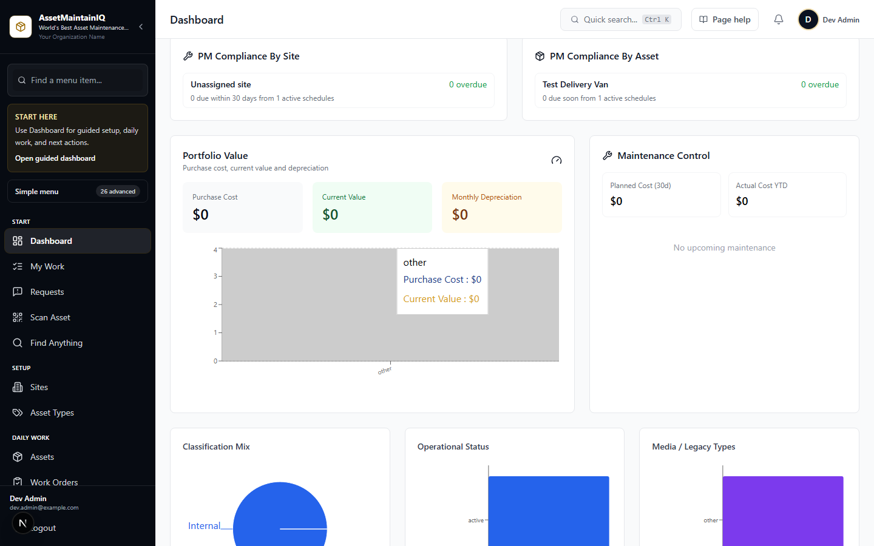
Task: Click the Asset Types tags icon
Action: (x=18, y=413)
